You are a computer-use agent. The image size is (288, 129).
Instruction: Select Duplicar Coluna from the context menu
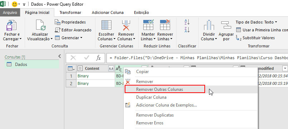(x=152, y=97)
